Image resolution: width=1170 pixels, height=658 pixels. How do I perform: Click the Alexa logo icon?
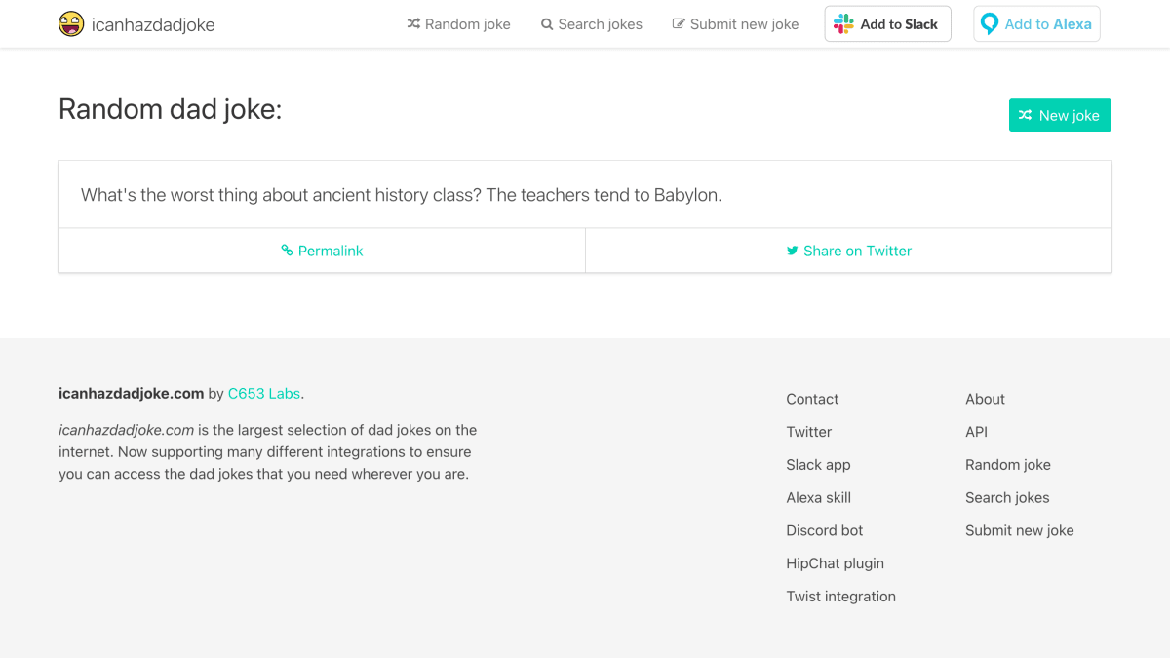click(x=990, y=24)
